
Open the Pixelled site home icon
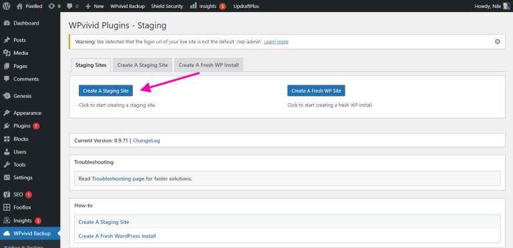pyautogui.click(x=19, y=6)
